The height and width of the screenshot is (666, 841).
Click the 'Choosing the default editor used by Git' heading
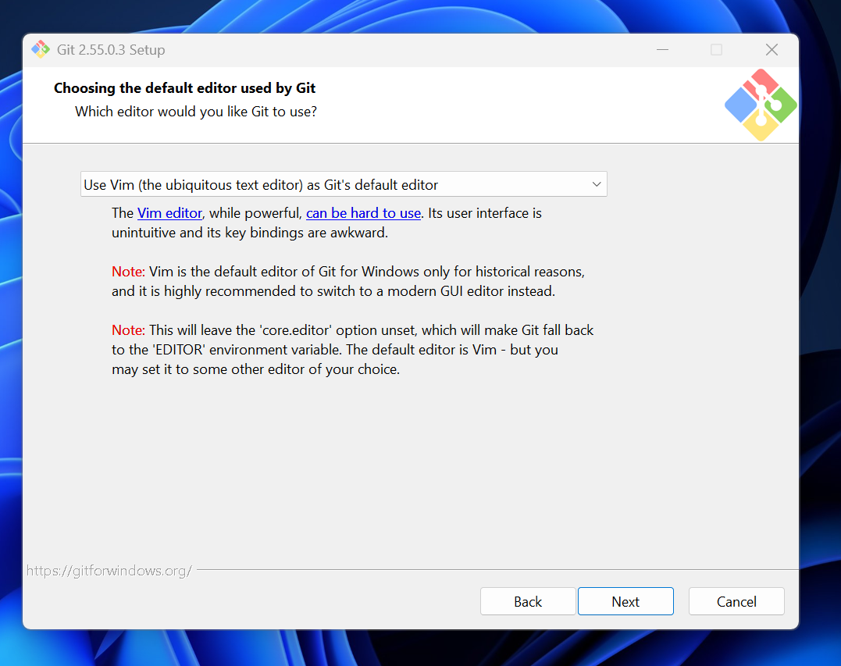[184, 88]
